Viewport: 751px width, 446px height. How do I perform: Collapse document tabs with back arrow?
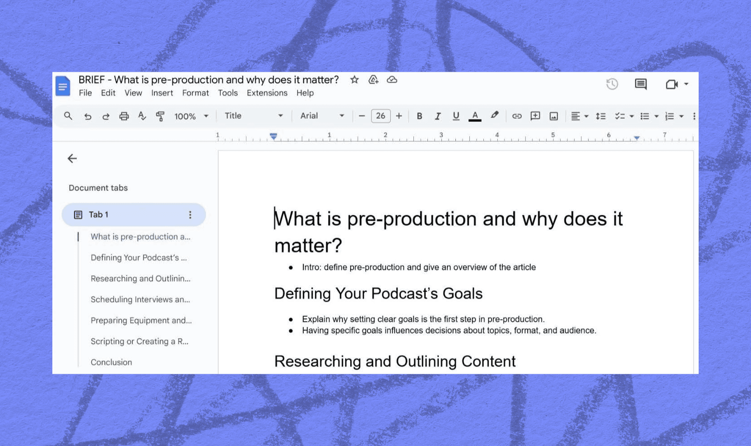[x=72, y=158]
